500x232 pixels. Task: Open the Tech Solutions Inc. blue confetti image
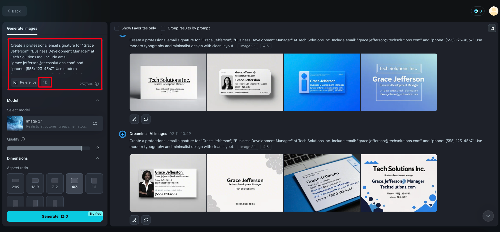click(399, 183)
